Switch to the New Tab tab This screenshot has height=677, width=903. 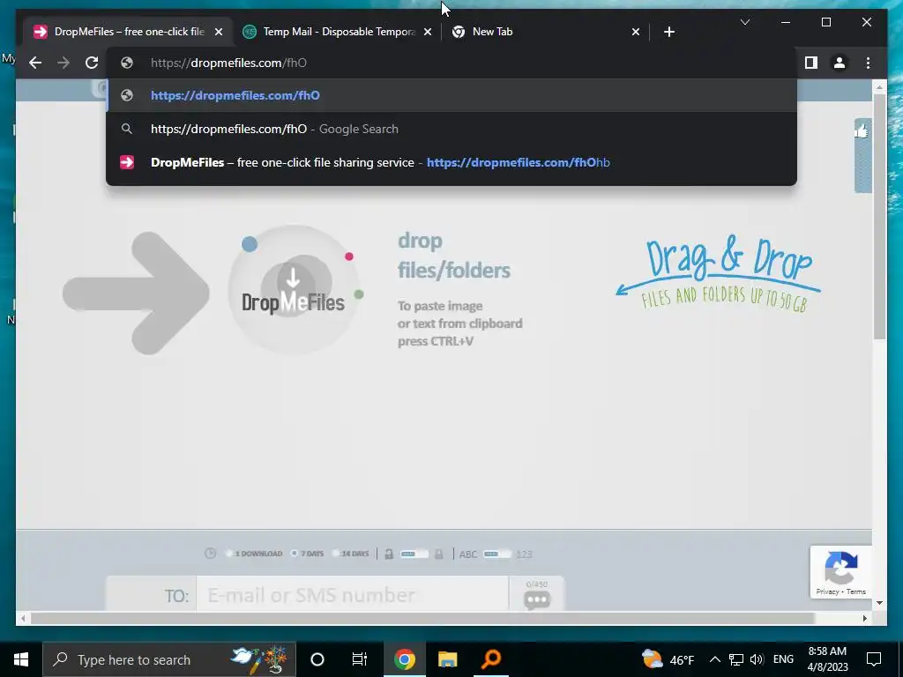[544, 32]
